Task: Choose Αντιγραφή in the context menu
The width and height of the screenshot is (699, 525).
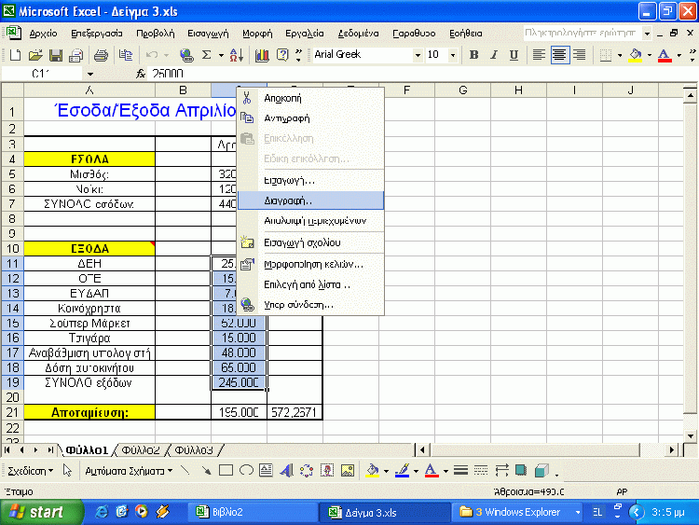Action: pyautogui.click(x=310, y=118)
